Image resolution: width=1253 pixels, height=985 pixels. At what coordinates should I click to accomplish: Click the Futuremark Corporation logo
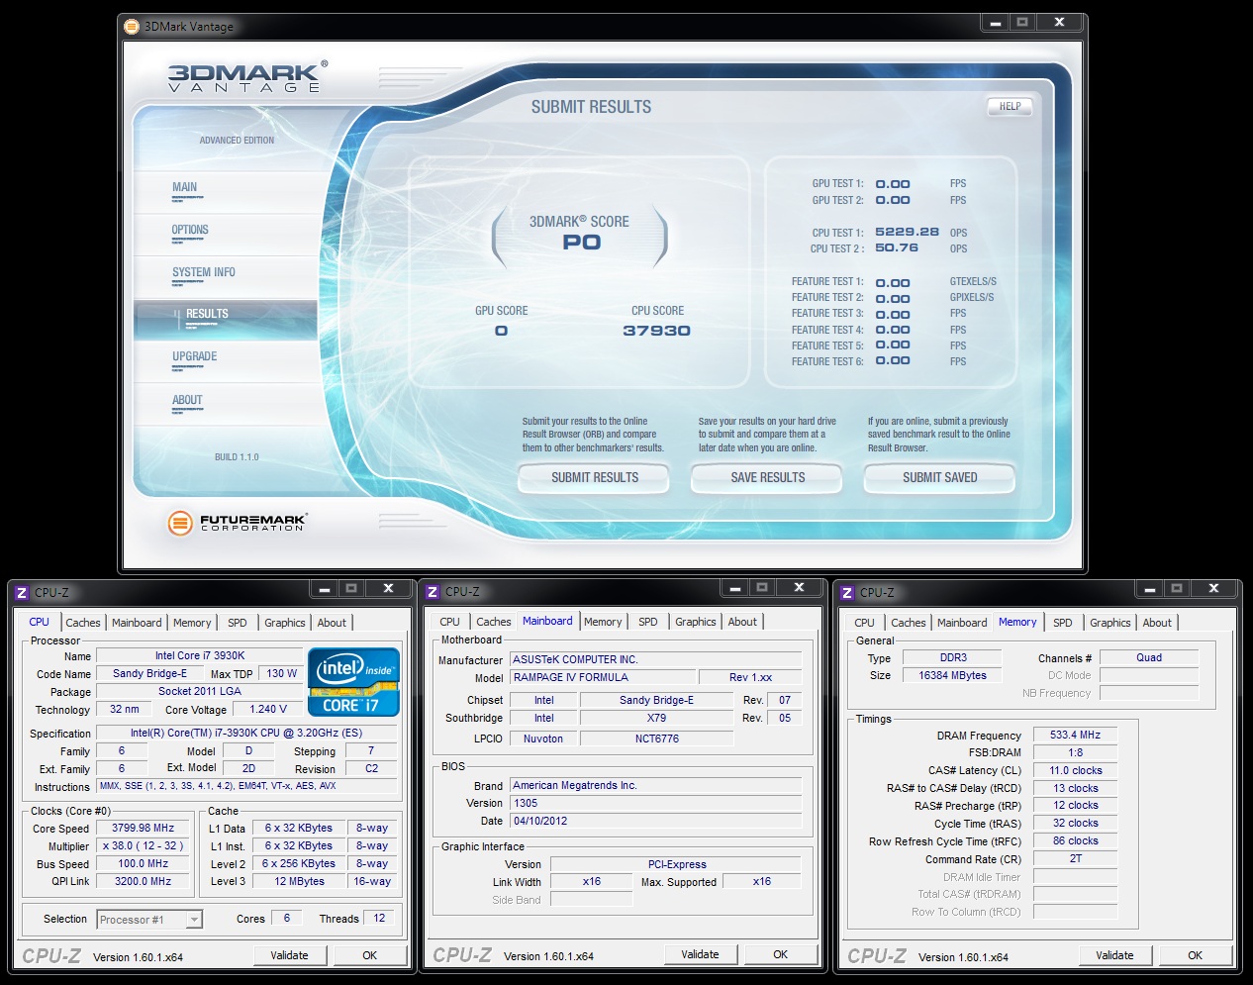(238, 522)
